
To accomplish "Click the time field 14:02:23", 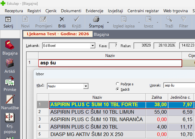I will point(187,46).
